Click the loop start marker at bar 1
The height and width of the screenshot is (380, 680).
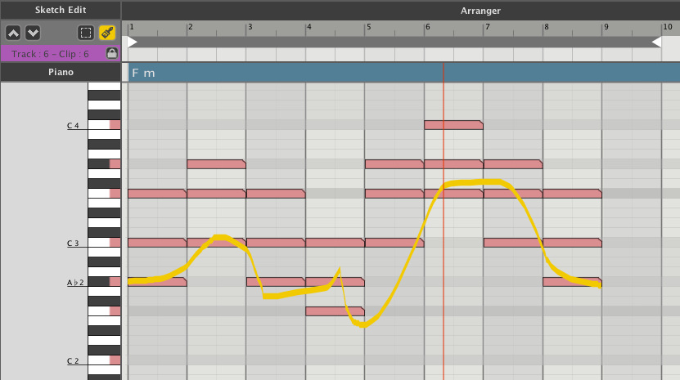tap(133, 42)
